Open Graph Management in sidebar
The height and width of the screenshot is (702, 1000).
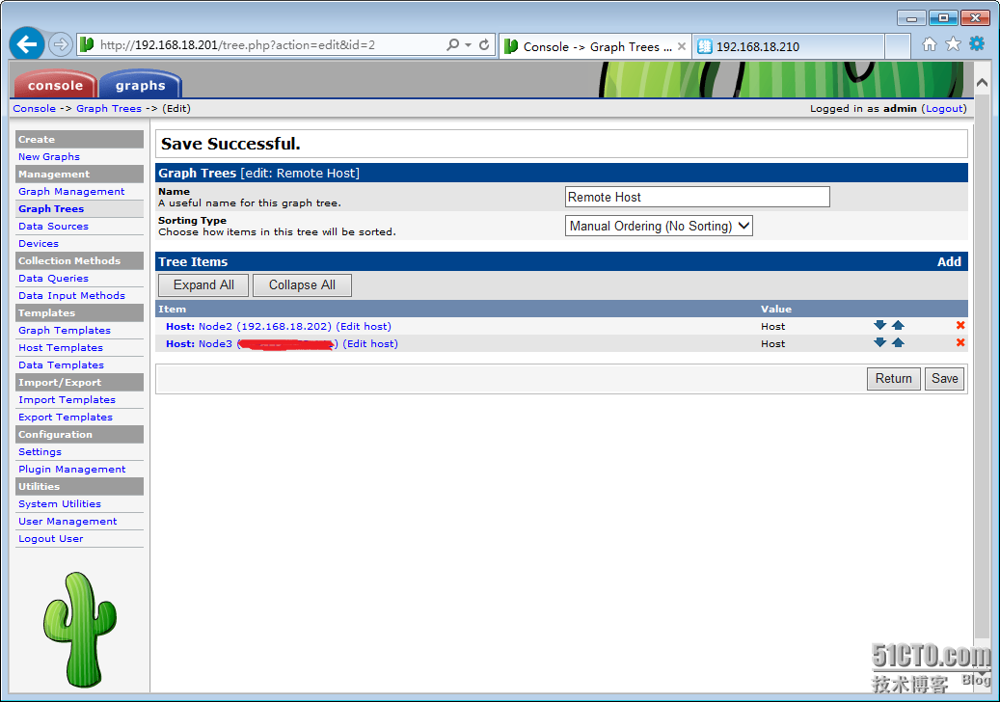[x=71, y=191]
